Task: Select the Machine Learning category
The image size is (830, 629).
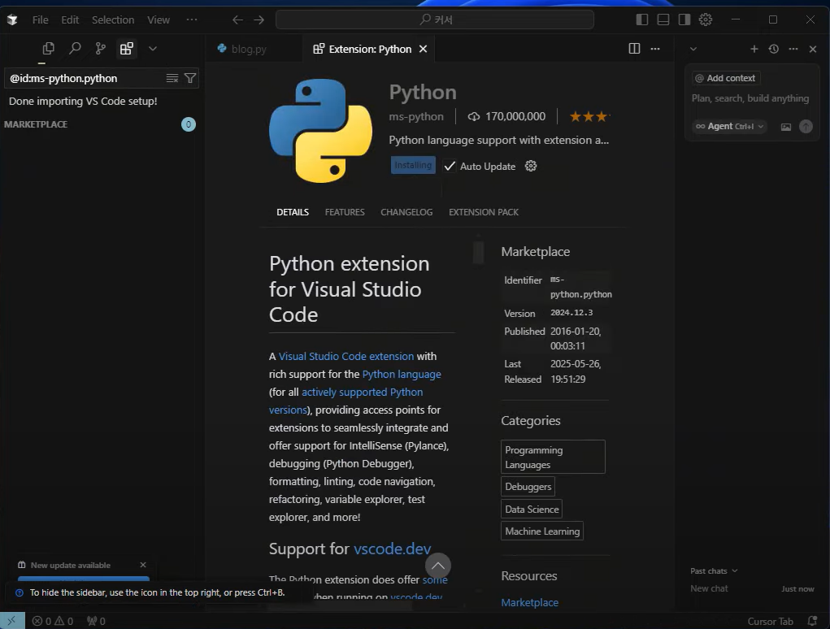Action: 542,531
